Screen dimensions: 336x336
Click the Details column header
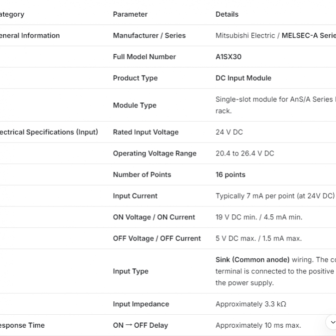(227, 14)
